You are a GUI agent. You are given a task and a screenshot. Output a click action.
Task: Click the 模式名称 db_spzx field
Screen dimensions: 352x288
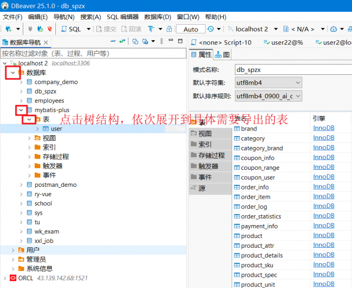pos(294,70)
